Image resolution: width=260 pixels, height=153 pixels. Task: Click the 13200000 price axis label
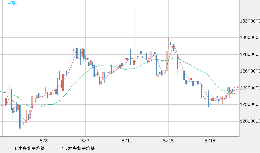250,21
